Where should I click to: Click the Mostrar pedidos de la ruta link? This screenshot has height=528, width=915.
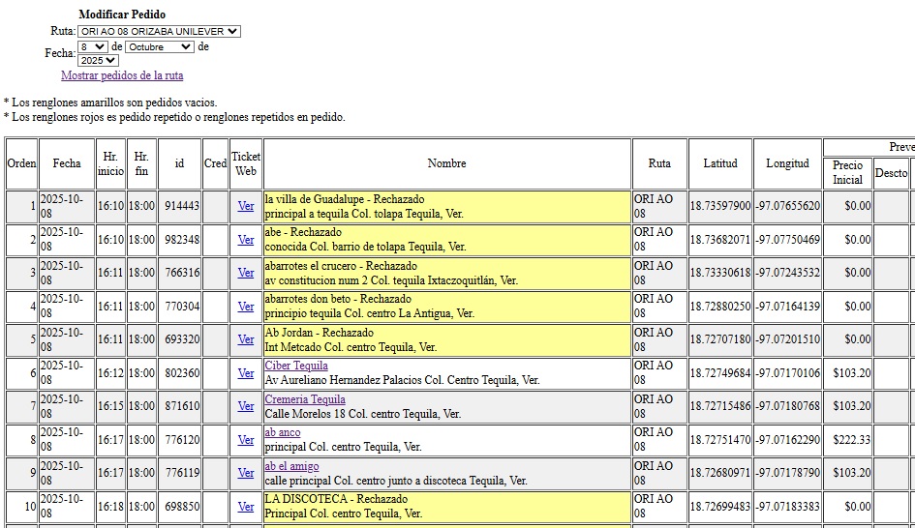click(122, 75)
